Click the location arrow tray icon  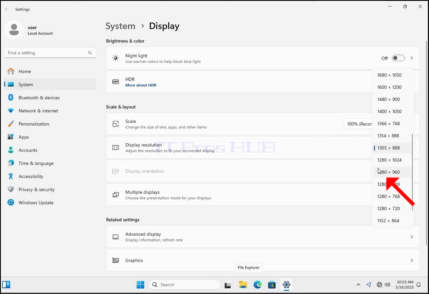click(369, 285)
